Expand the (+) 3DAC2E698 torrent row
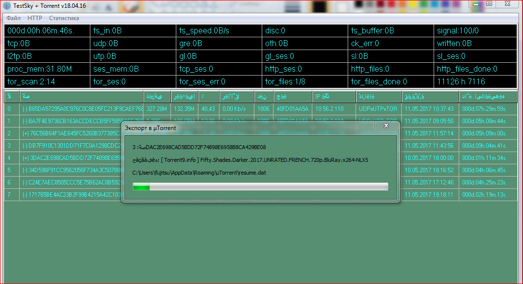523x284 pixels. tap(25, 158)
